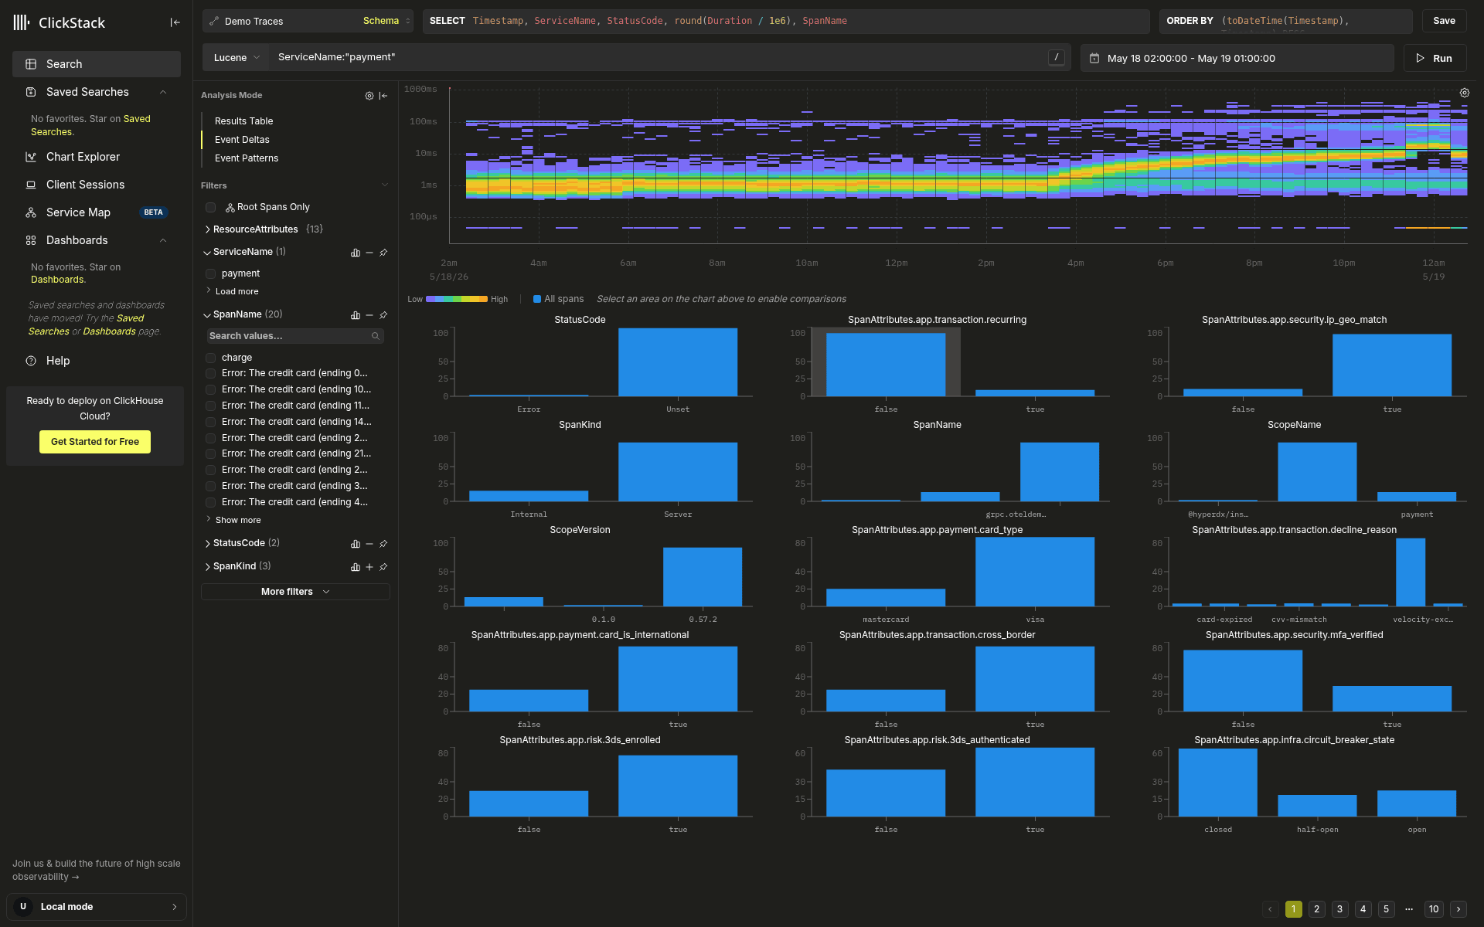The image size is (1484, 927).
Task: Pin the ServiceName filter
Action: pos(383,253)
